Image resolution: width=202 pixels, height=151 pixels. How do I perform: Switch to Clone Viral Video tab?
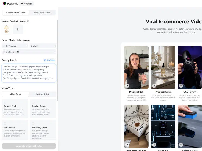42,13
